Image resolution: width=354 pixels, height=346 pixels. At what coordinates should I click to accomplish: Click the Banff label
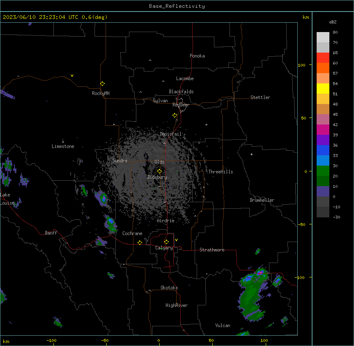(x=51, y=233)
